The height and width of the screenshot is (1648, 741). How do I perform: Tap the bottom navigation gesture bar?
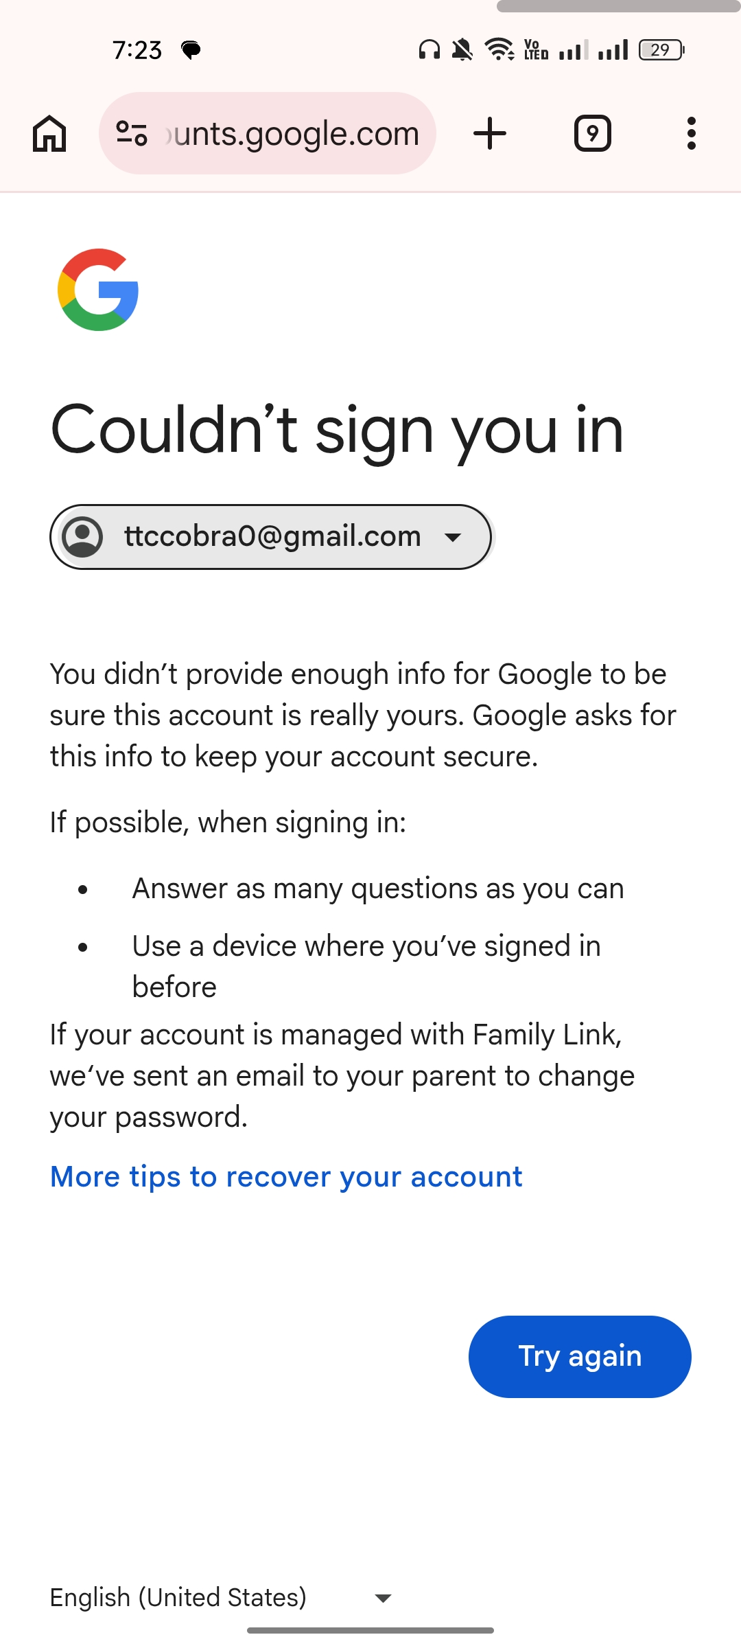(x=370, y=1630)
